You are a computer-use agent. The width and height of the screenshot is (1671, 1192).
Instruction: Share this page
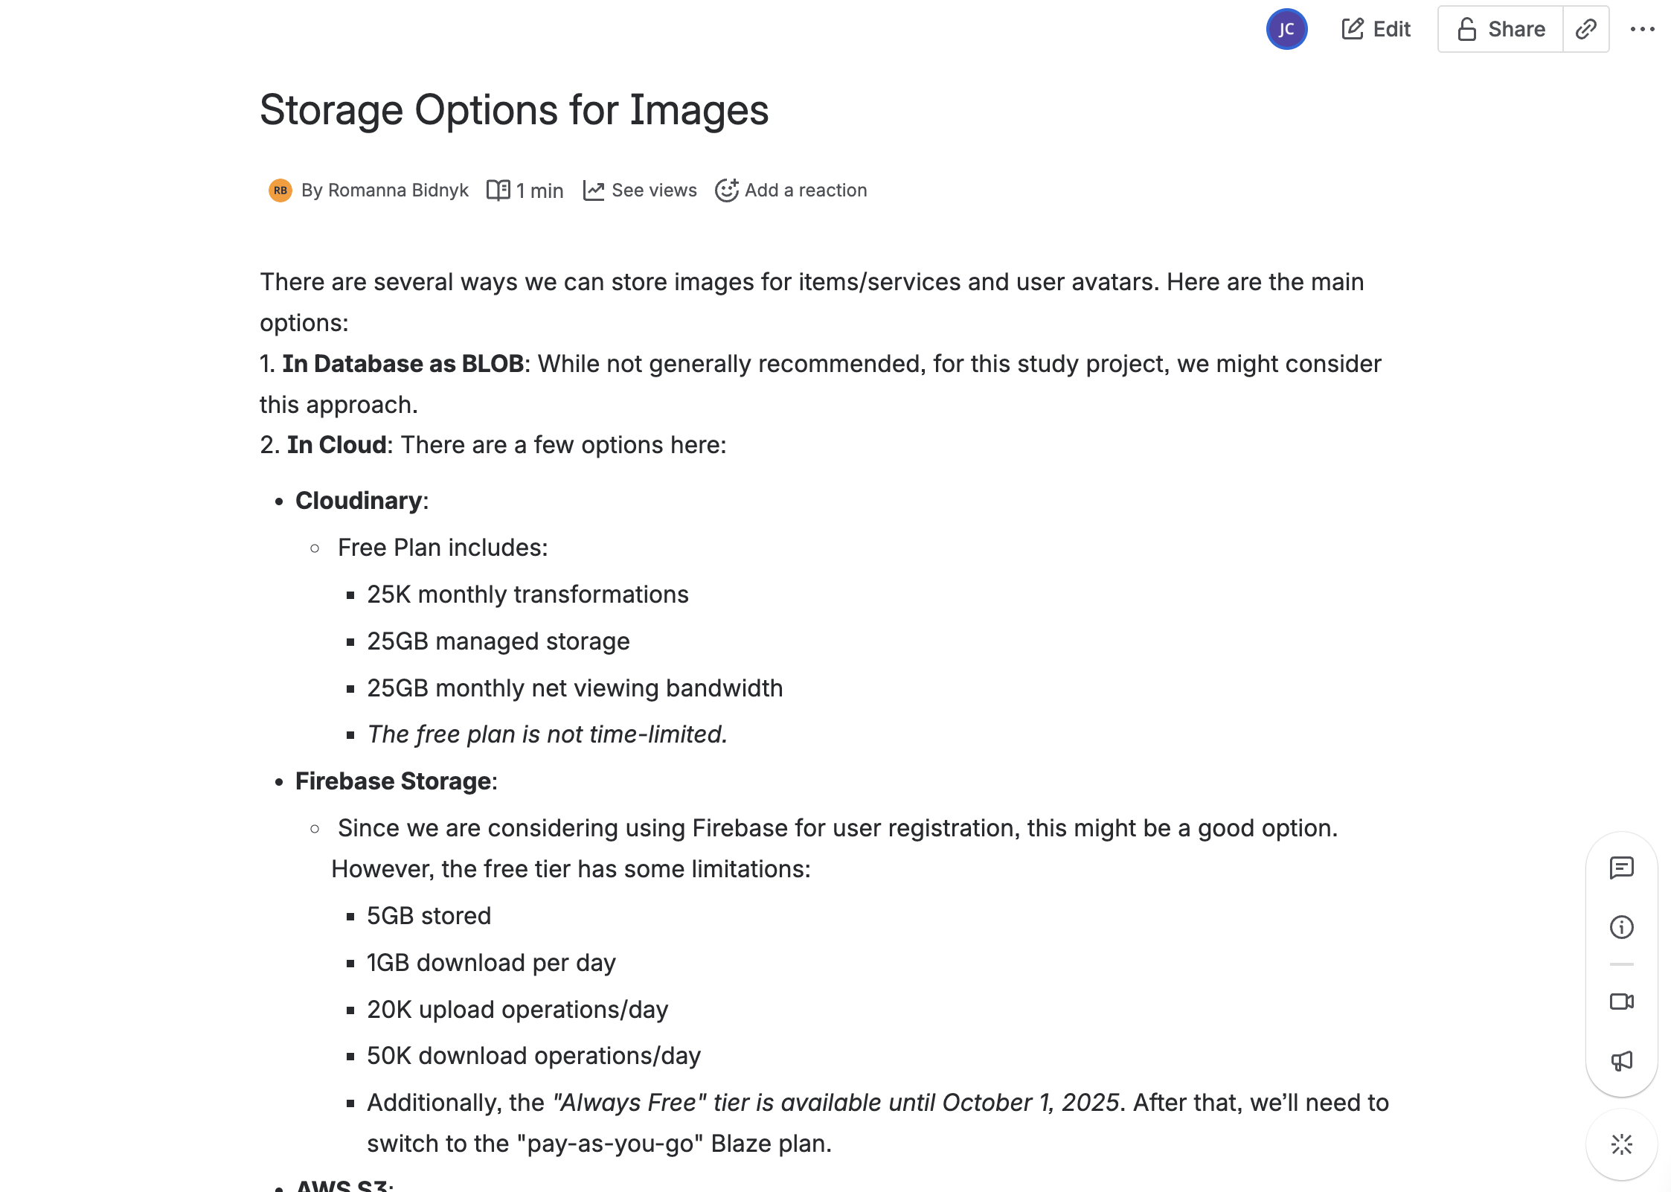pos(1498,29)
